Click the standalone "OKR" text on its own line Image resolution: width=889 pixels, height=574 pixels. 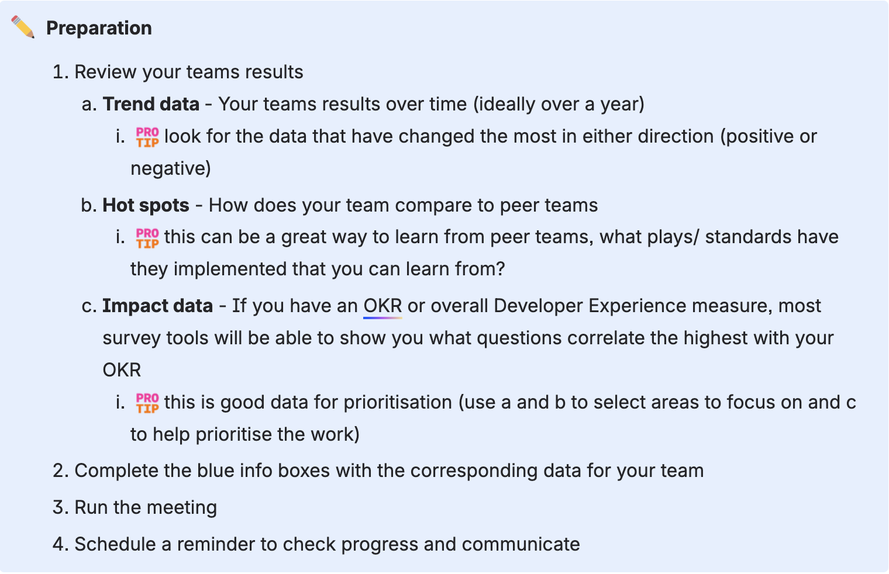click(122, 370)
